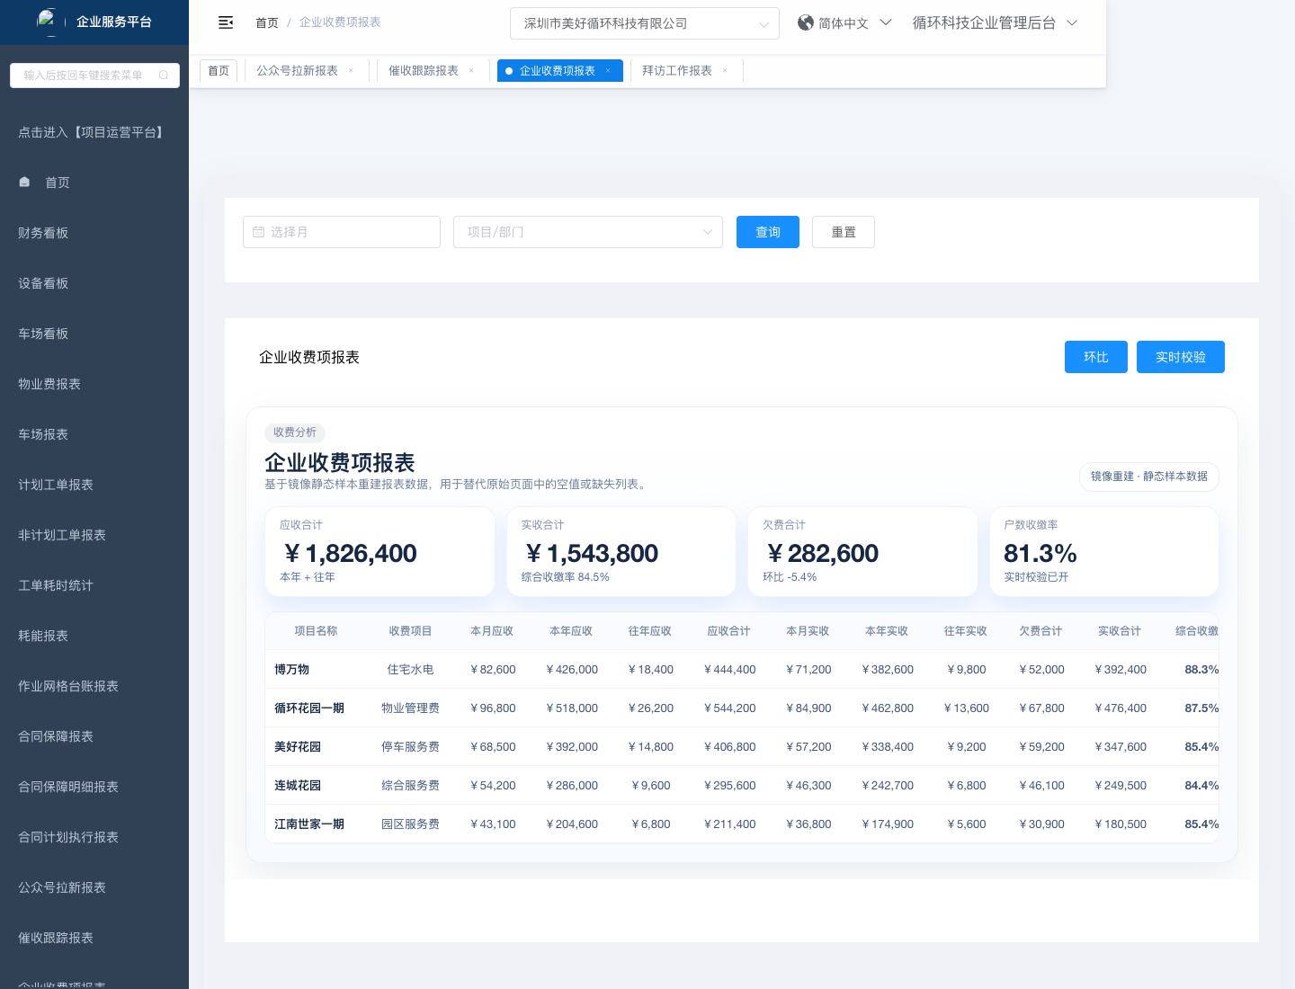1295x989 pixels.
Task: Expand the 循环科技企业管理后台 user menu
Action: (x=994, y=23)
